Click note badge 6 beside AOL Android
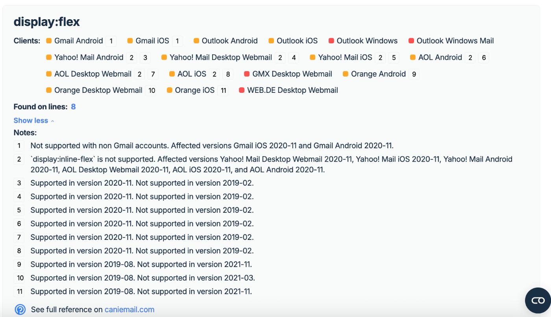The height and width of the screenshot is (317, 551). (x=484, y=58)
